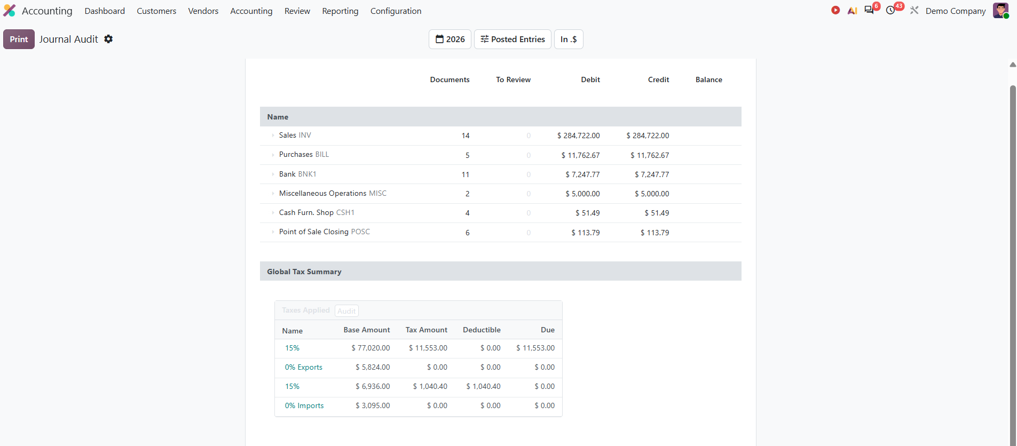Click the Global Tax Summary header

(501, 271)
